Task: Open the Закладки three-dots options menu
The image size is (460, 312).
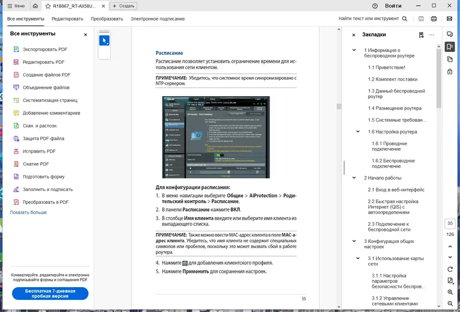Action: pyautogui.click(x=432, y=35)
